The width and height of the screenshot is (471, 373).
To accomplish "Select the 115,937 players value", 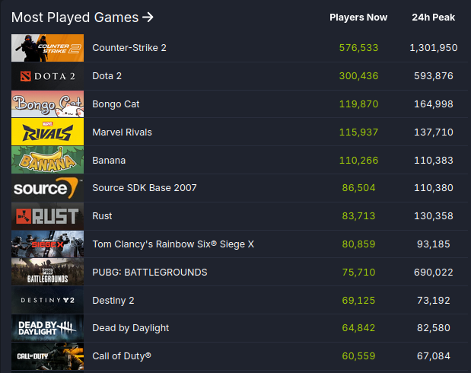I will click(358, 132).
